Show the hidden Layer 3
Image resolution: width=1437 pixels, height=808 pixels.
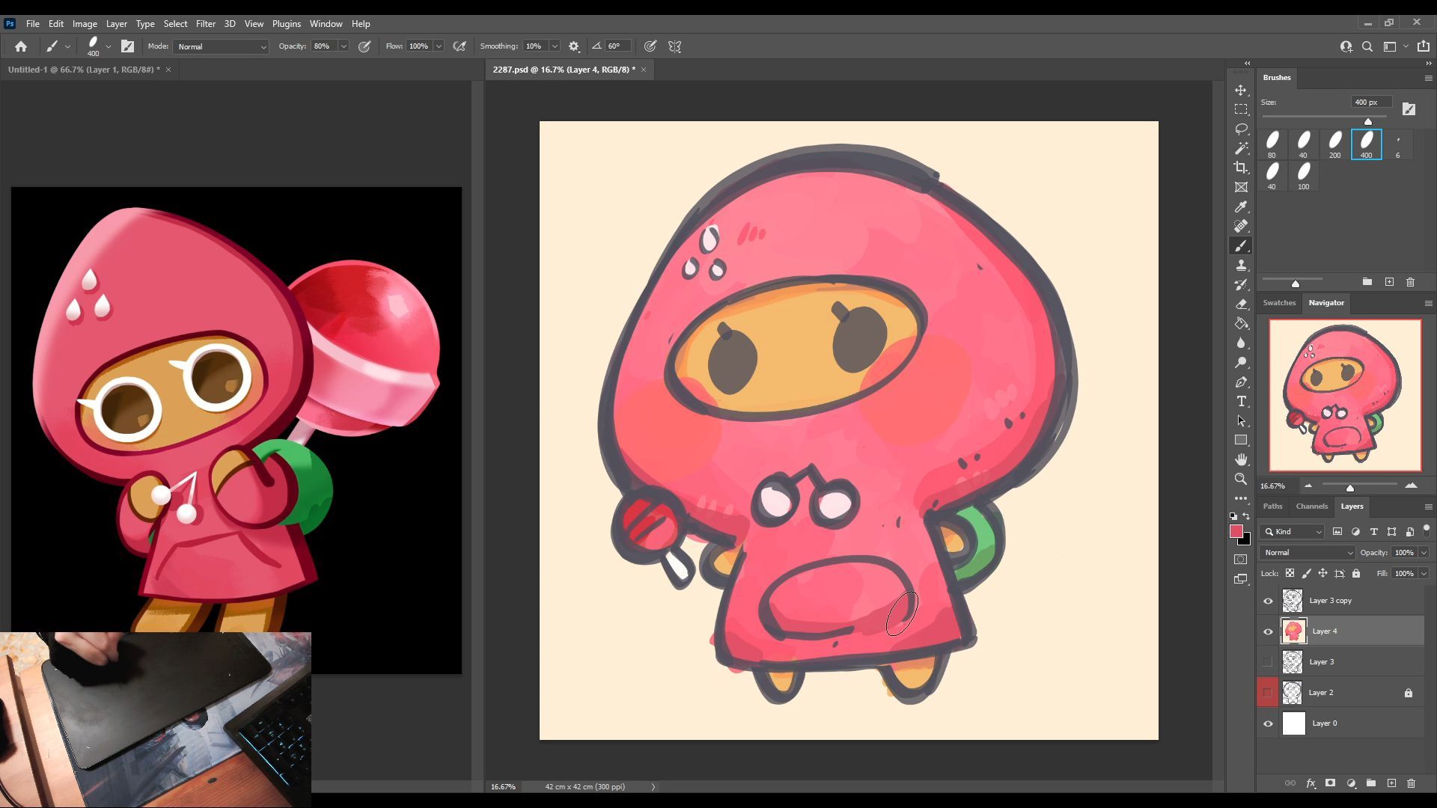coord(1268,662)
